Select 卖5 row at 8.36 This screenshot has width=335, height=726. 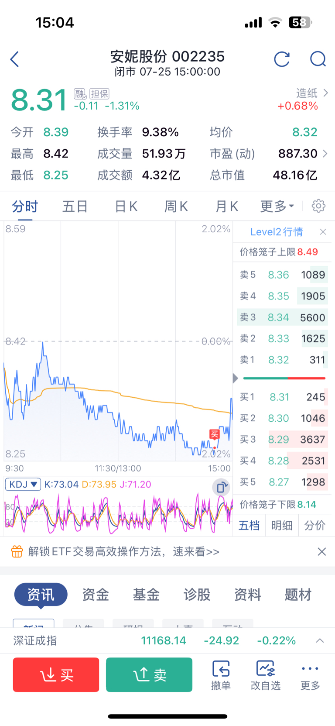(x=282, y=275)
